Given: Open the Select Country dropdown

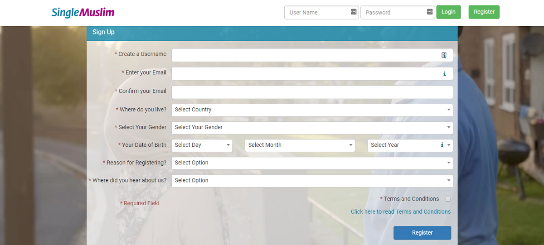Looking at the screenshot, I should coord(312,110).
